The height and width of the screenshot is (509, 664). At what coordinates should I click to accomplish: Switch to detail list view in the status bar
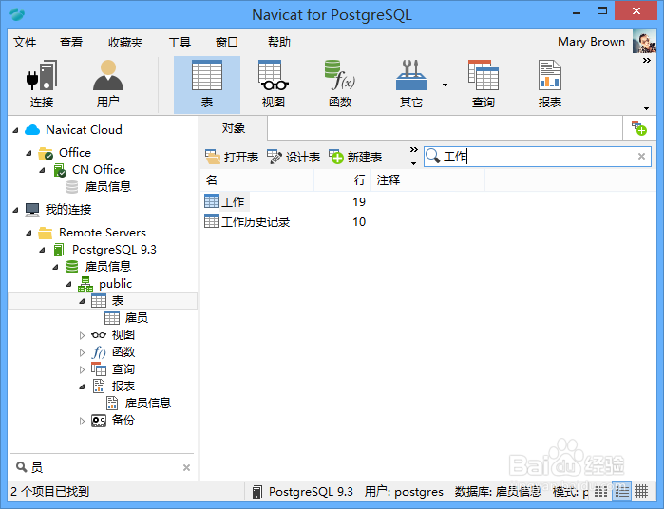tap(621, 491)
